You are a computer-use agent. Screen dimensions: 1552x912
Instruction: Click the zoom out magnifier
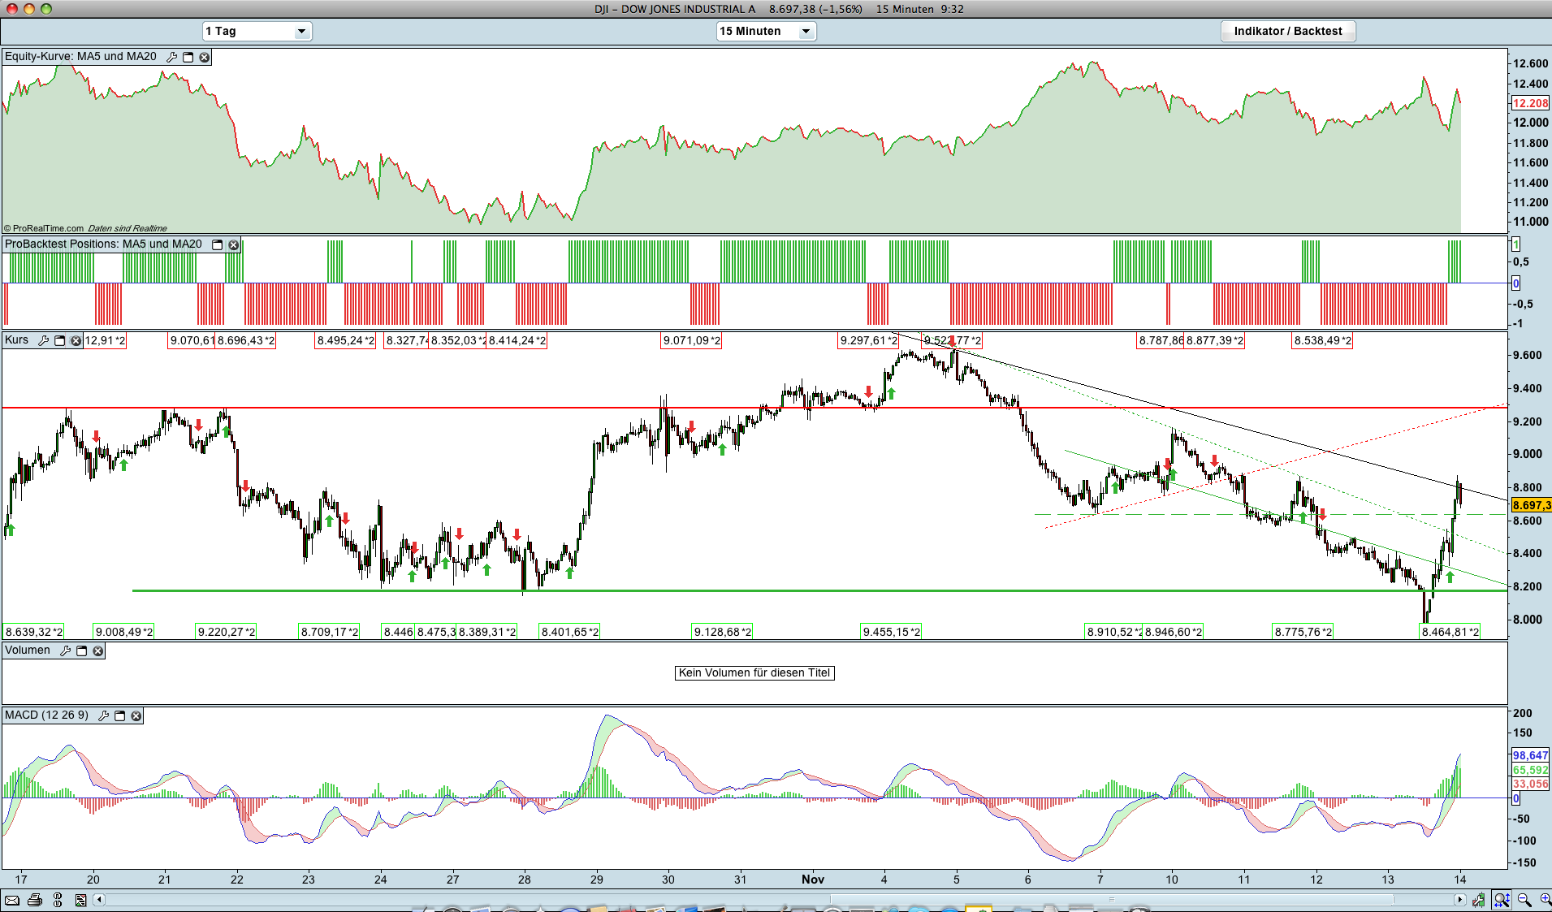1524,900
